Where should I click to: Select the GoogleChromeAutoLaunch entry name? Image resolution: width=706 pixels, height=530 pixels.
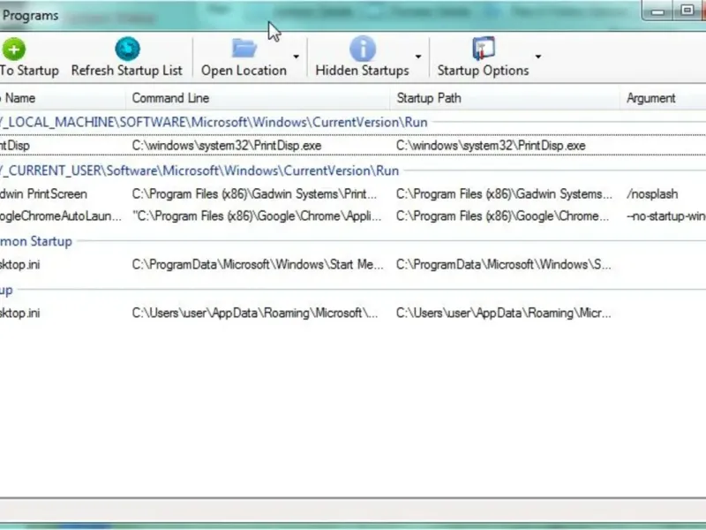60,216
